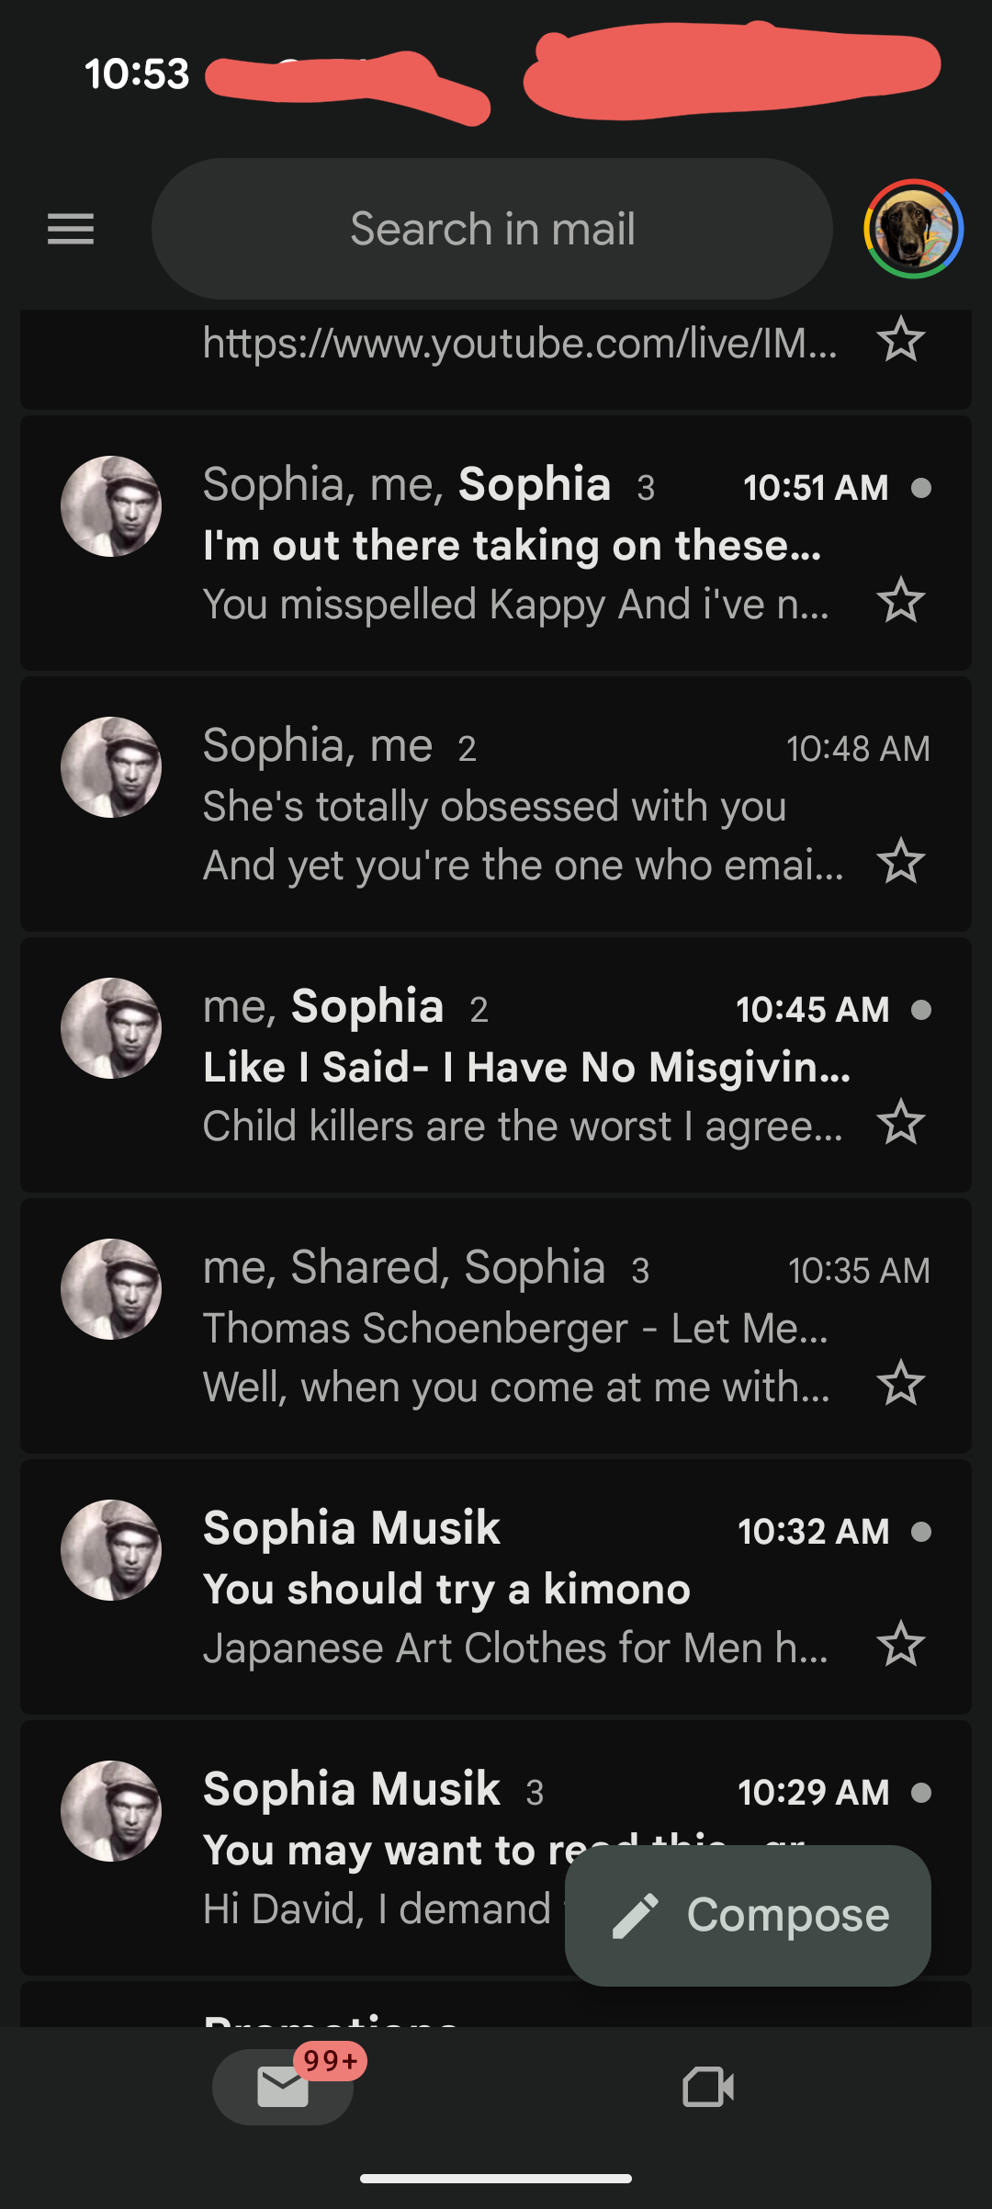
Task: Star the 'She's totally obsessed with you' email
Action: (x=900, y=862)
